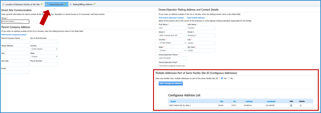Click the Owner/Operator Zip Code field 97501
321x113 pixels.
point(202,51)
